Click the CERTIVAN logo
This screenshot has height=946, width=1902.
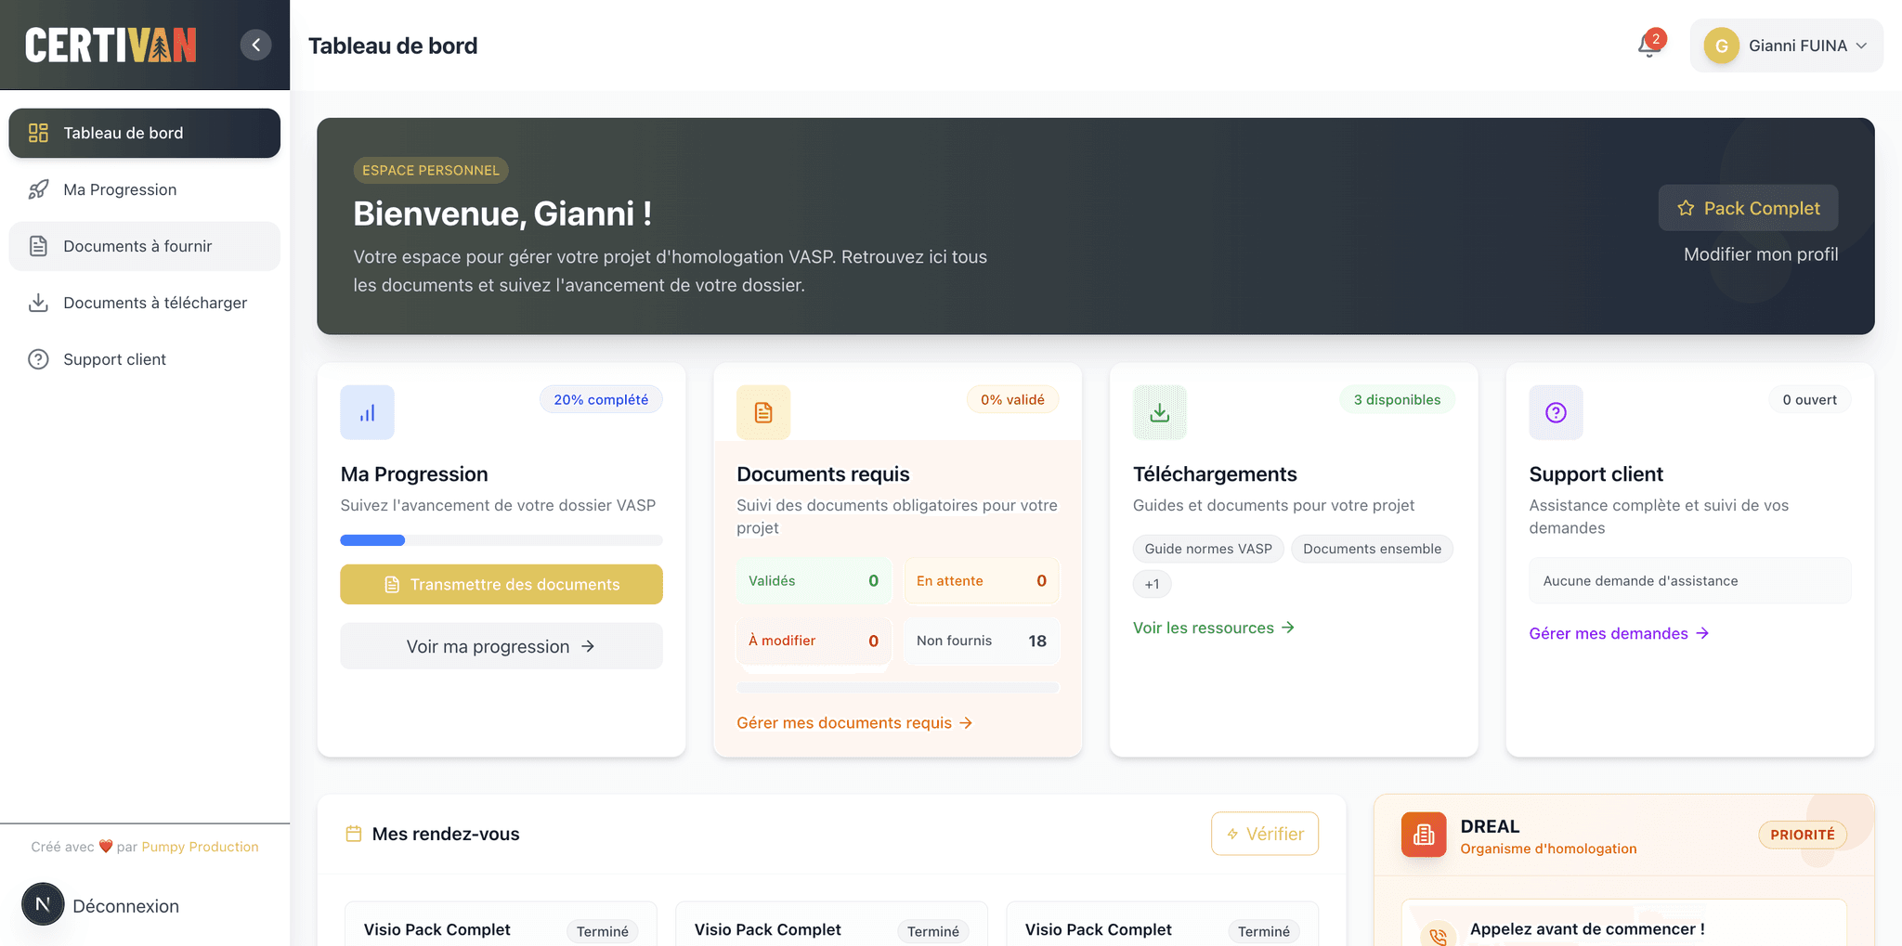tap(110, 45)
